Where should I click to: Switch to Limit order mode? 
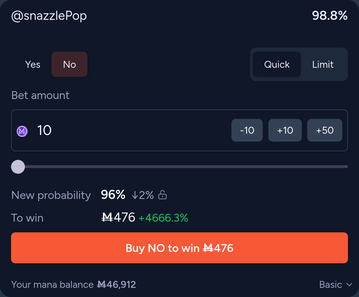(323, 65)
